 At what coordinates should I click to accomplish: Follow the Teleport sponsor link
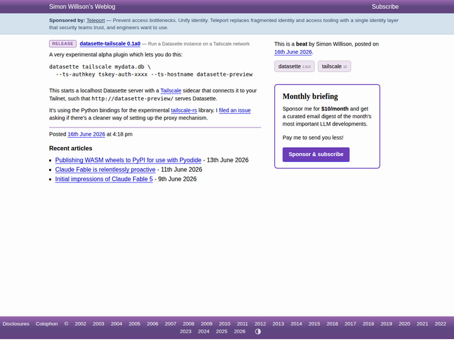(x=96, y=20)
